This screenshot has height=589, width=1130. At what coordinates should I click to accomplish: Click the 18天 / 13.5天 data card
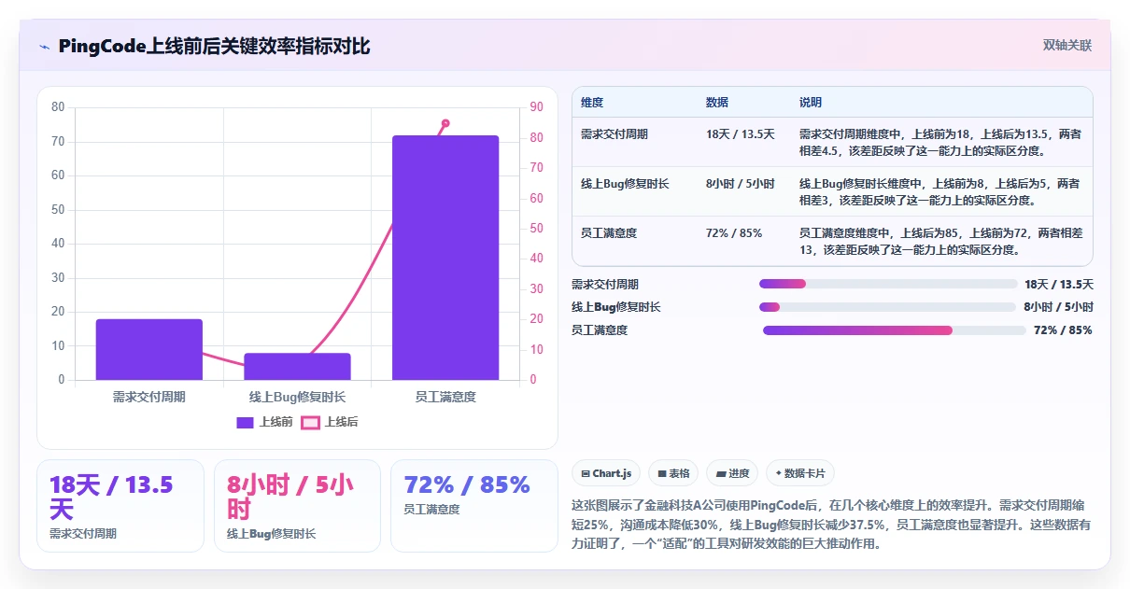[x=120, y=506]
